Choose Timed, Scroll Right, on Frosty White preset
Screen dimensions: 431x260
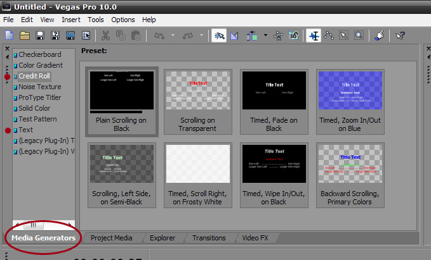point(198,175)
